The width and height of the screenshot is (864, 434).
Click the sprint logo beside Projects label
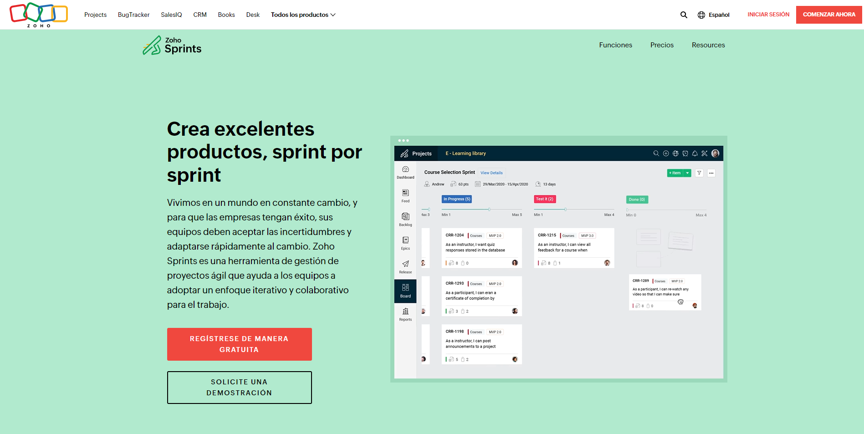coord(404,153)
